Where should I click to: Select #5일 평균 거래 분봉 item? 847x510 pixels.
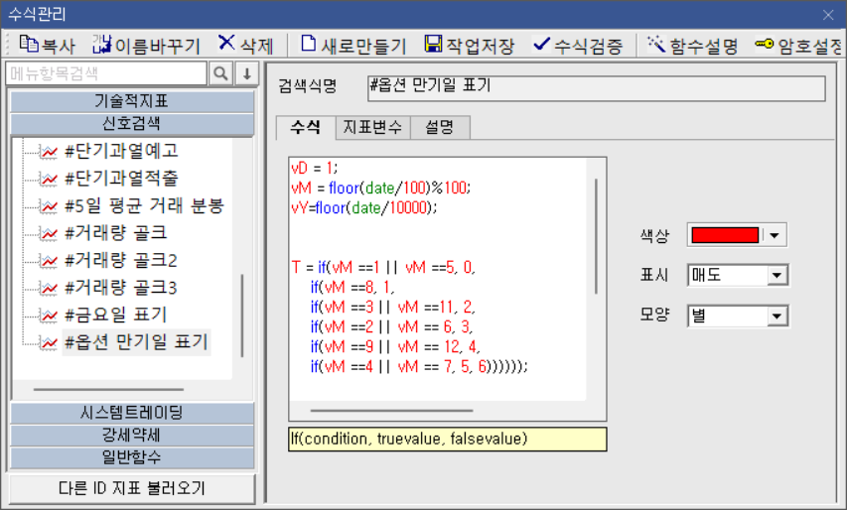pyautogui.click(x=144, y=205)
